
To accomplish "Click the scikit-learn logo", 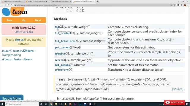I will (x=15, y=11).
